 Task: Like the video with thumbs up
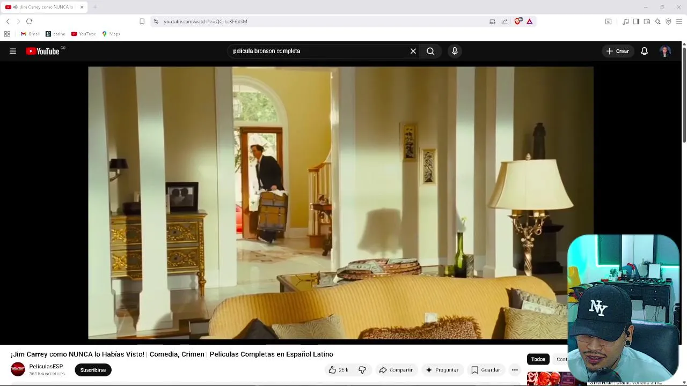pos(338,370)
